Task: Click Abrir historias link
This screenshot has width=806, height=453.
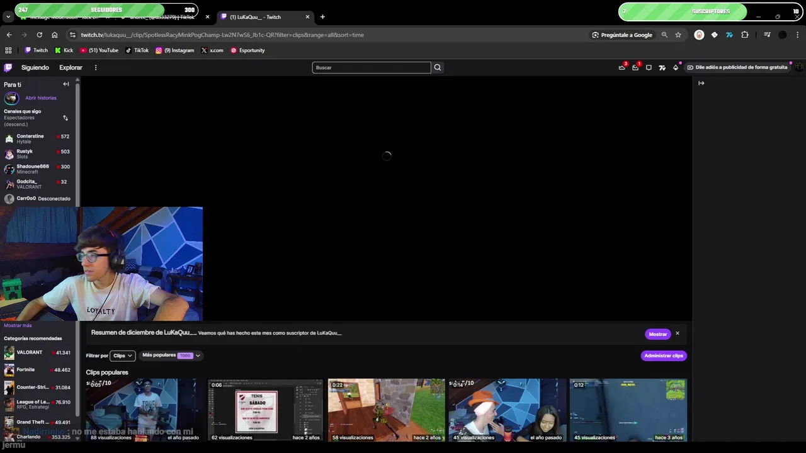Action: click(x=41, y=98)
